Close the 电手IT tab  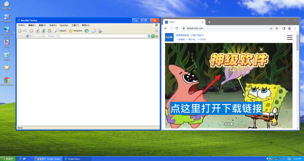pyautogui.click(x=203, y=22)
